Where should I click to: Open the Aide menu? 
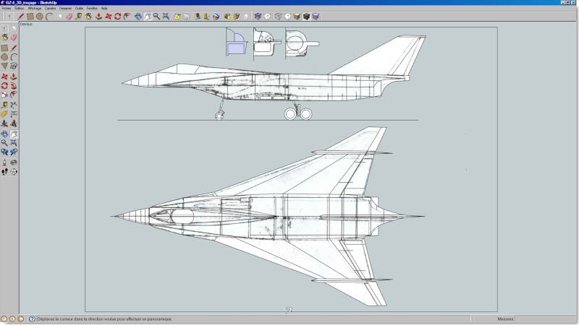(104, 8)
